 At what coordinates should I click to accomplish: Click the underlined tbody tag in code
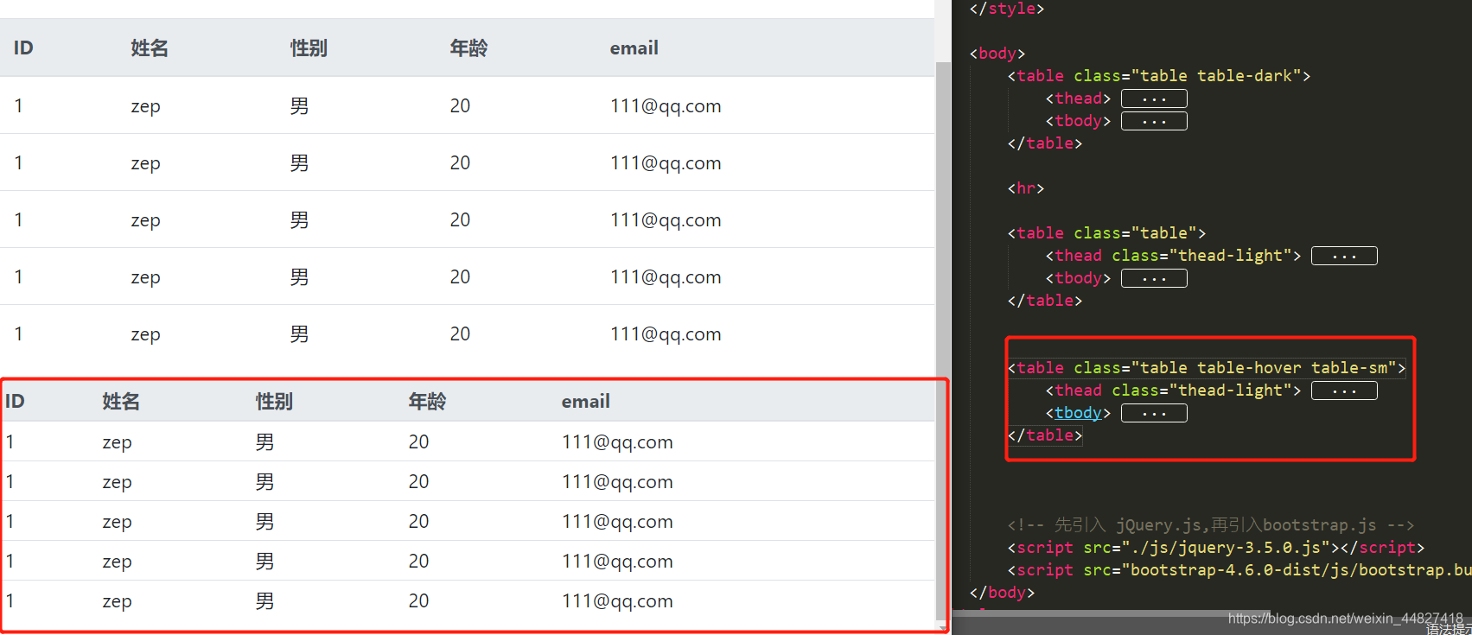pos(1078,413)
